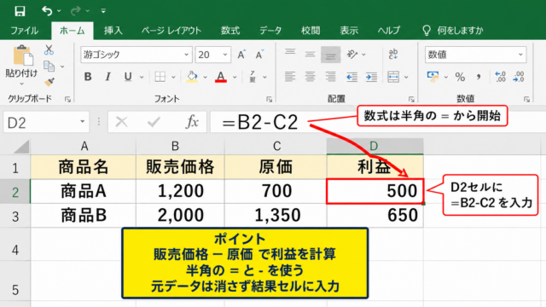Switch to the ホーム tab
The height and width of the screenshot is (307, 546).
click(73, 31)
